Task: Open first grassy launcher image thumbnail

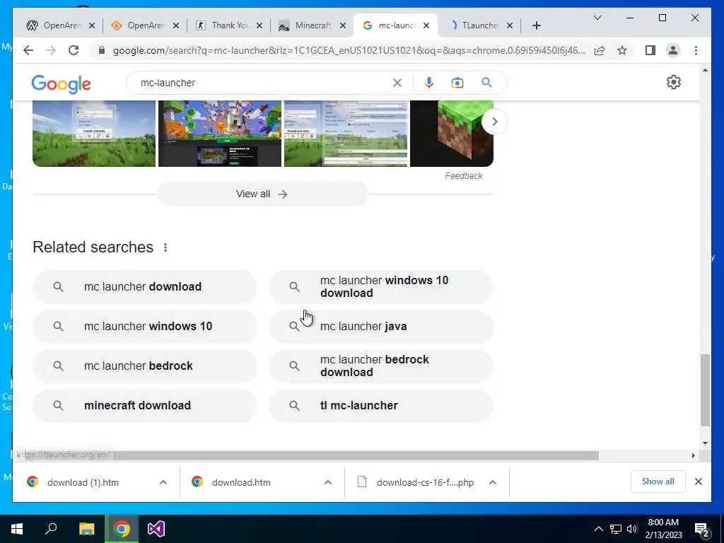Action: click(x=94, y=134)
